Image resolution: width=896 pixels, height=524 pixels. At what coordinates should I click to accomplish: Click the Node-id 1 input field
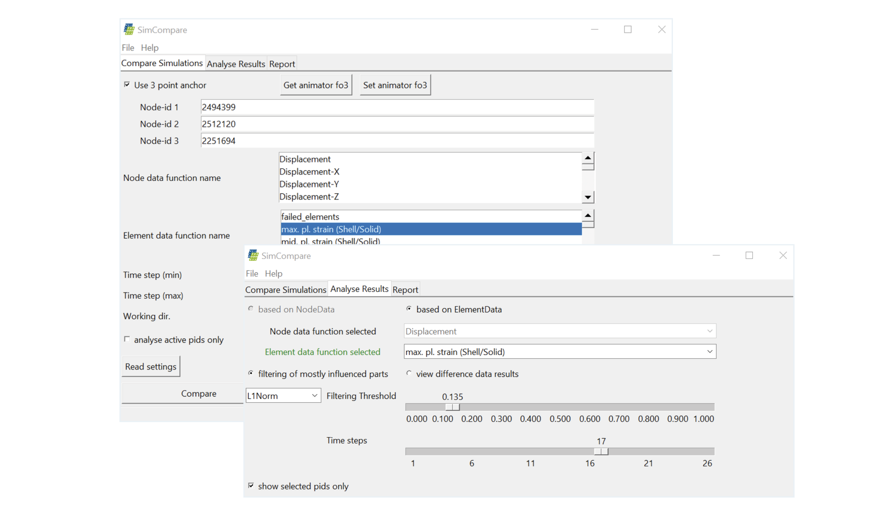point(397,107)
